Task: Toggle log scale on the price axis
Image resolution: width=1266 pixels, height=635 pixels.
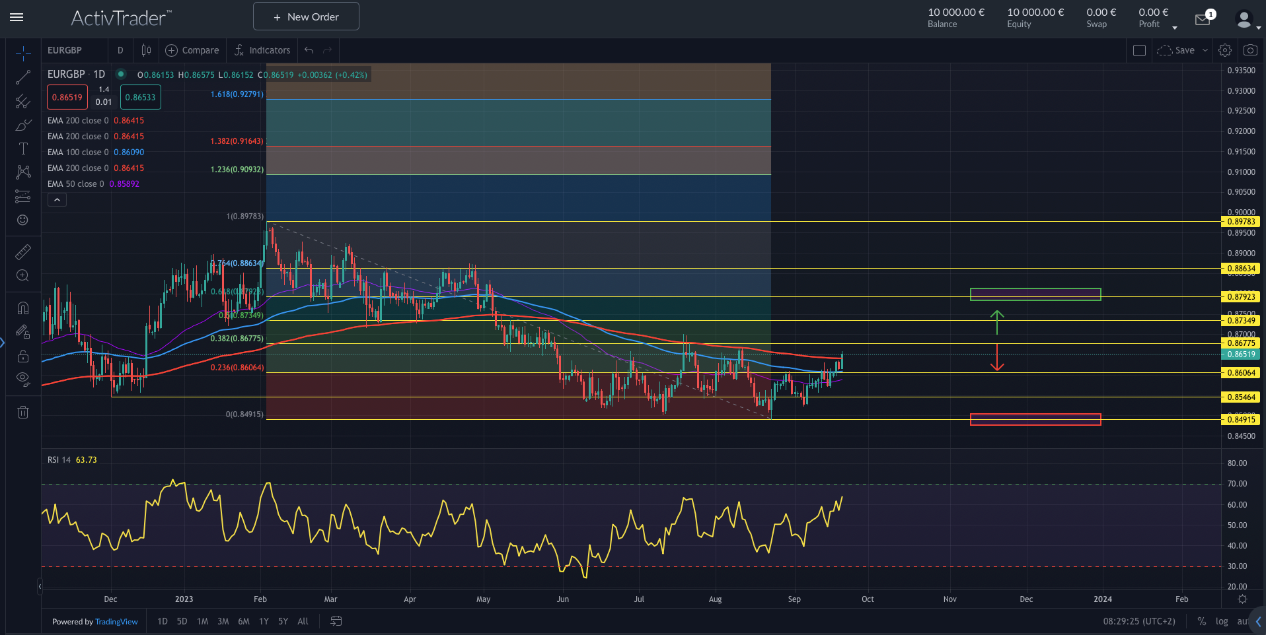Action: pyautogui.click(x=1222, y=621)
